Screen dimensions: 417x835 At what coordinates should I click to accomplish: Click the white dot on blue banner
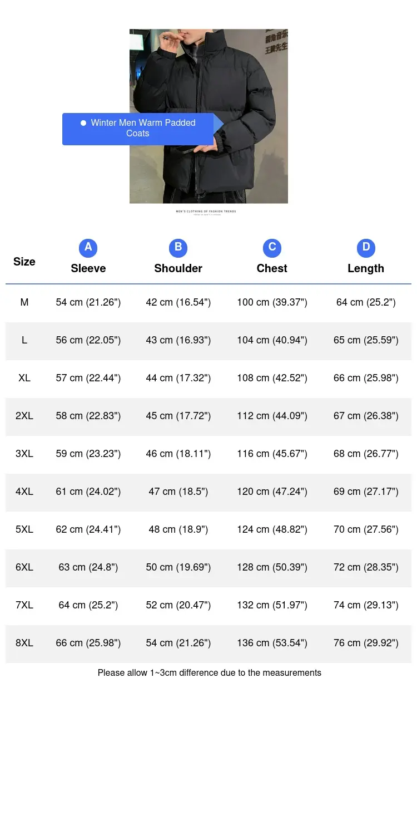click(x=83, y=123)
